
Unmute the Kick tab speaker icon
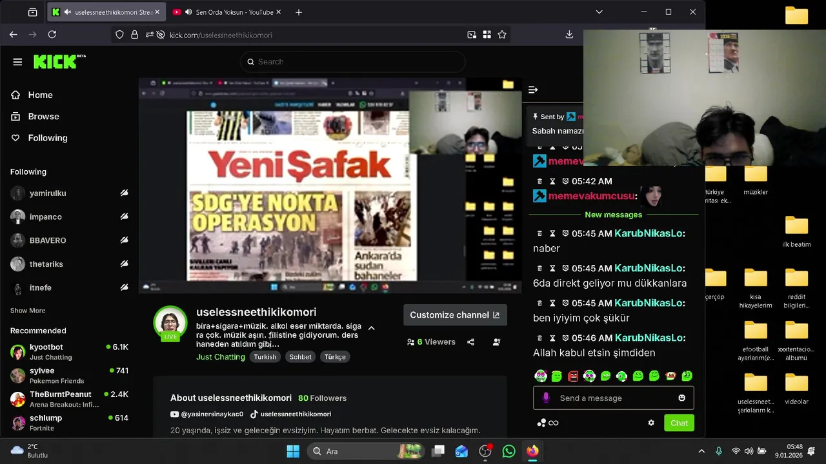(x=68, y=12)
